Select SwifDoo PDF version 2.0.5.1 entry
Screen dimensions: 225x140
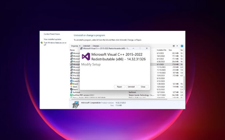coord(83,95)
